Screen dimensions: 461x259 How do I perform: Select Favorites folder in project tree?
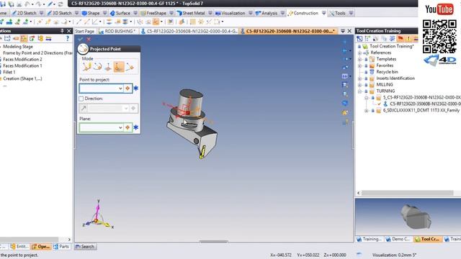385,65
